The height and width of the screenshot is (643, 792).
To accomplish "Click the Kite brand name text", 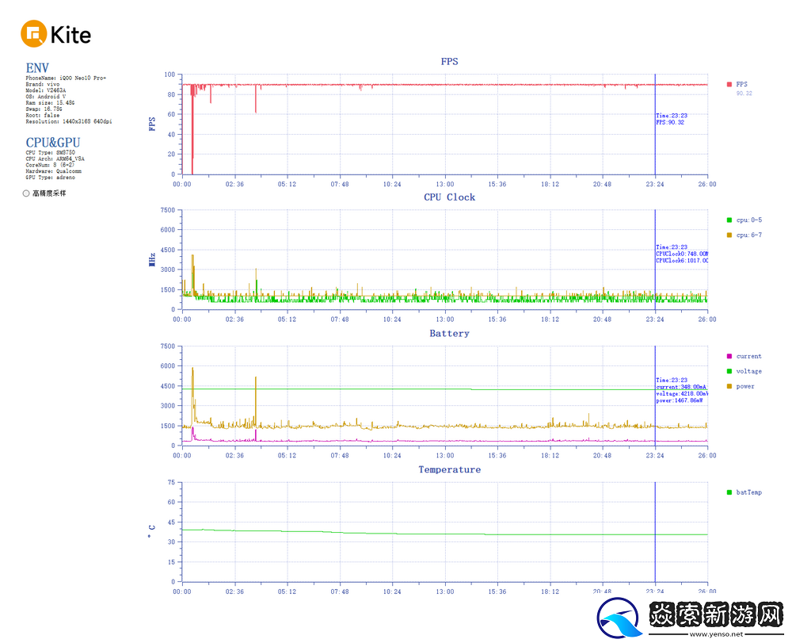I will pyautogui.click(x=70, y=35).
